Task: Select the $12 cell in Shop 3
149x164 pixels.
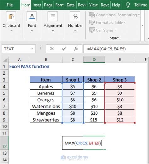Action: click(120, 120)
